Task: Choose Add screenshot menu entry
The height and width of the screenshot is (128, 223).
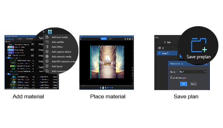Action: [x=59, y=71]
